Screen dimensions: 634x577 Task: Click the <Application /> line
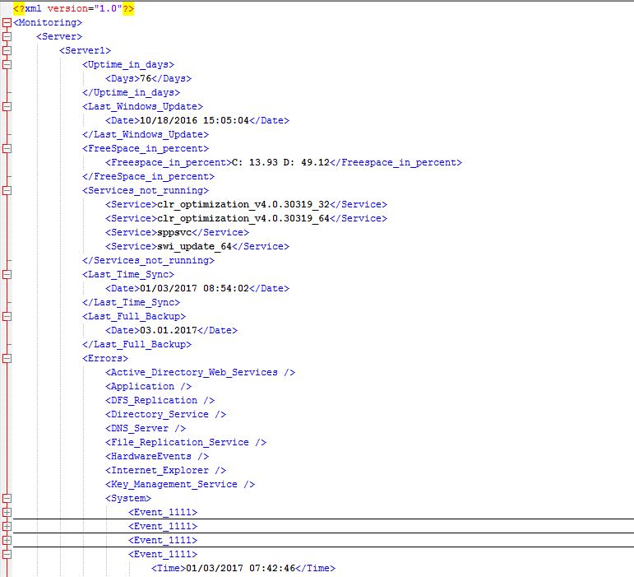[x=148, y=386]
